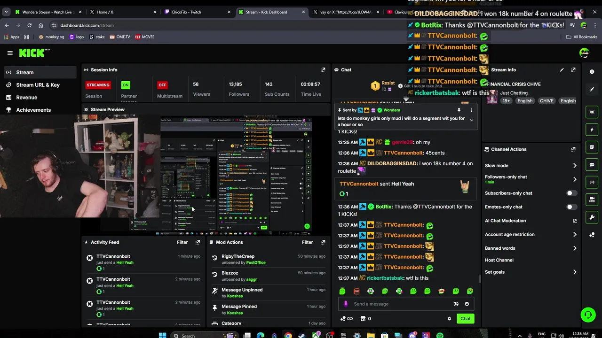Image resolution: width=602 pixels, height=338 pixels.
Task: Toggle Subscribers-only chat switch
Action: point(571,193)
